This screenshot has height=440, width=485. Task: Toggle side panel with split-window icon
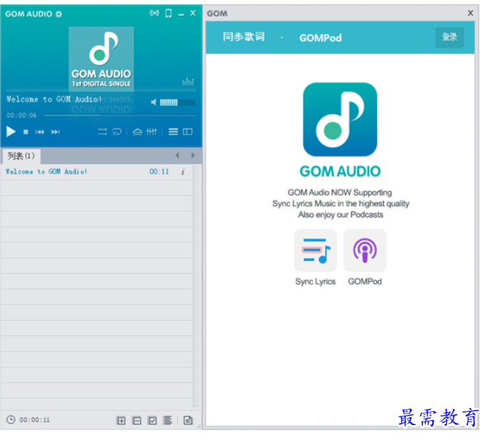click(x=188, y=132)
